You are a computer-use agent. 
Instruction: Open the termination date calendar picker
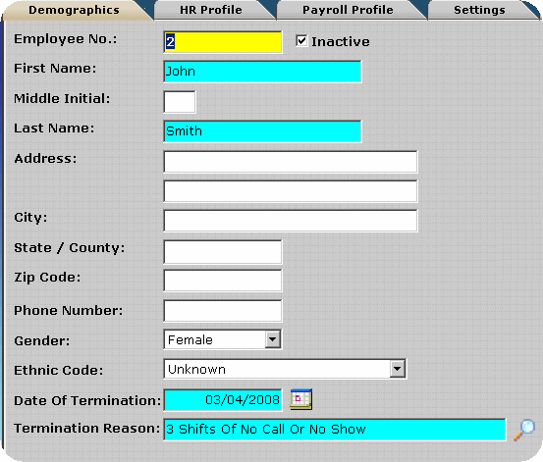(300, 399)
